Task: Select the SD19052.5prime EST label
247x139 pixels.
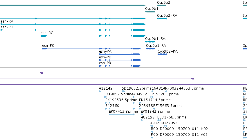Action: tap(118, 94)
